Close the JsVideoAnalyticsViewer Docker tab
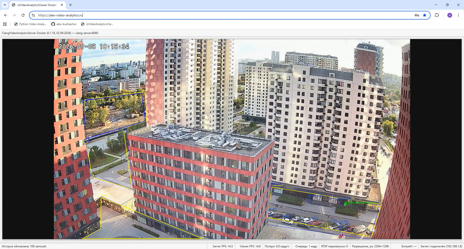This screenshot has width=464, height=249. 62,5
